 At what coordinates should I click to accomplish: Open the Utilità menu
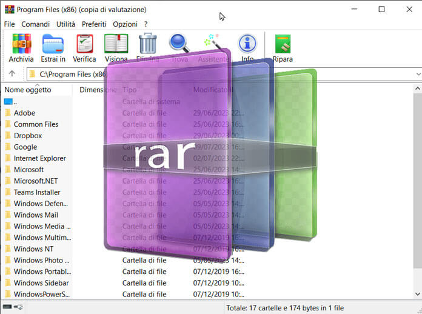point(65,24)
